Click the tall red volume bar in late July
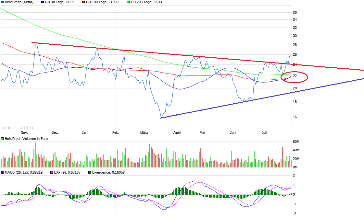Image resolution: width=364 pixels, height=217 pixels. 282,157
